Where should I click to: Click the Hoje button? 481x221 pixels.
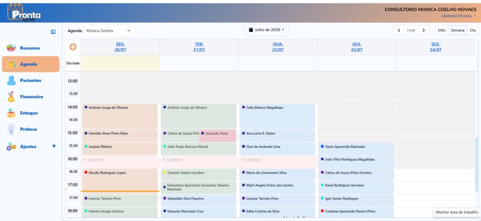[x=411, y=30]
